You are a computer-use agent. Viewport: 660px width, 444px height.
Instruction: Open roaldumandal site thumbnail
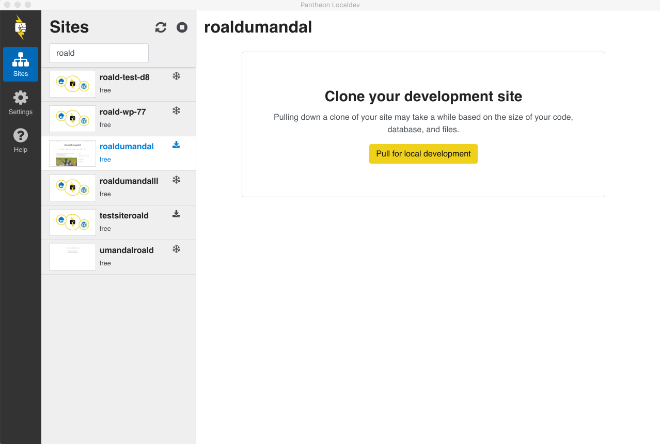click(72, 153)
